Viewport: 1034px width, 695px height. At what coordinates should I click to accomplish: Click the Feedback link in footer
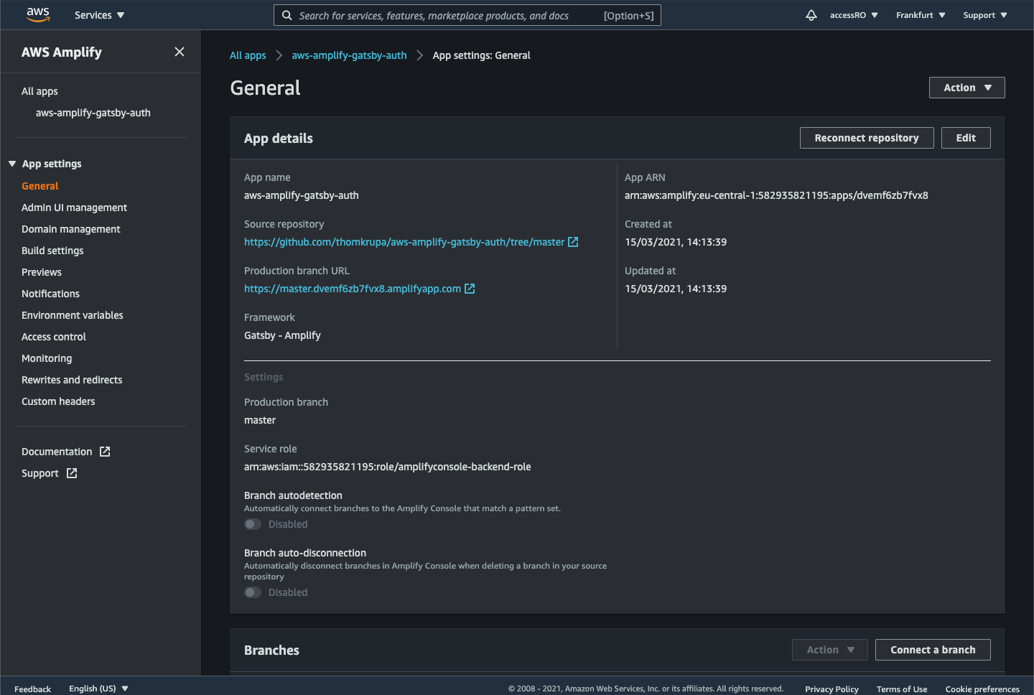click(x=32, y=689)
